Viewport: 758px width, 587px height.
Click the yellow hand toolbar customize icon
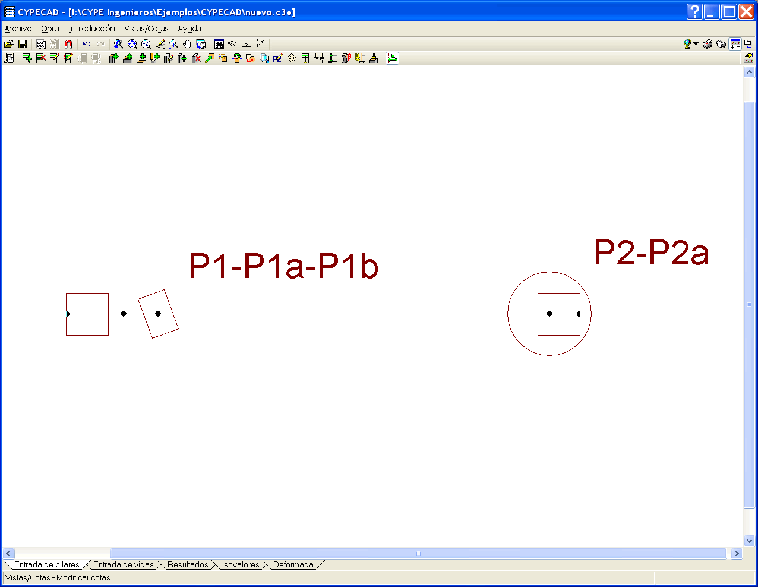click(x=748, y=58)
